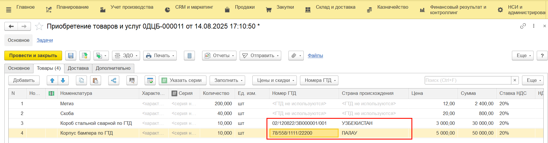
Task: Click the table search input field
Action: 467,80
